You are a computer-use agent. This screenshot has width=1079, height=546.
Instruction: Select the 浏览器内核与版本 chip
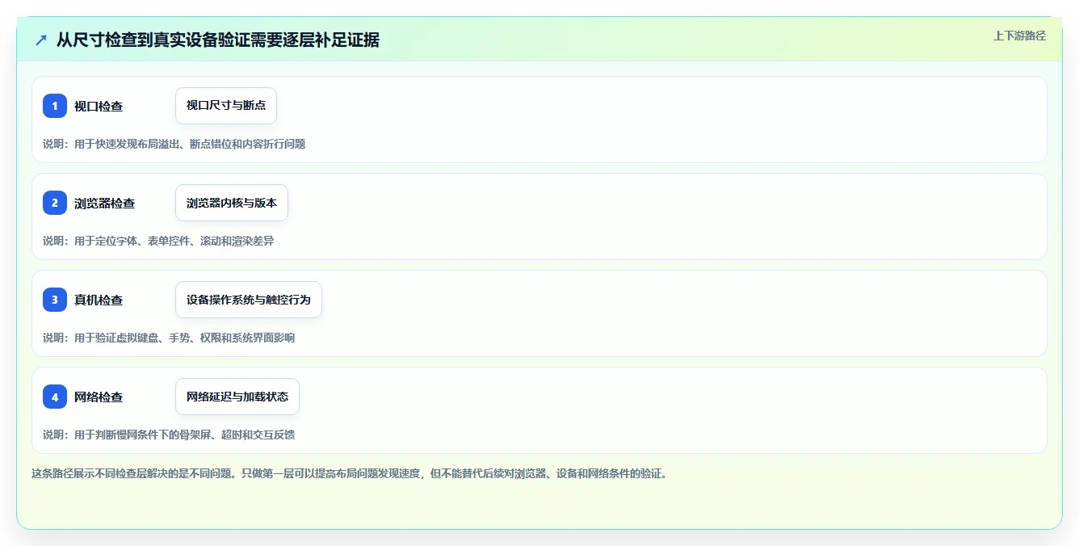click(232, 203)
